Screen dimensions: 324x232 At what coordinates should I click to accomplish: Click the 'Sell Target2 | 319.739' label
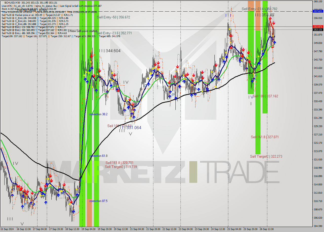click(x=121, y=167)
